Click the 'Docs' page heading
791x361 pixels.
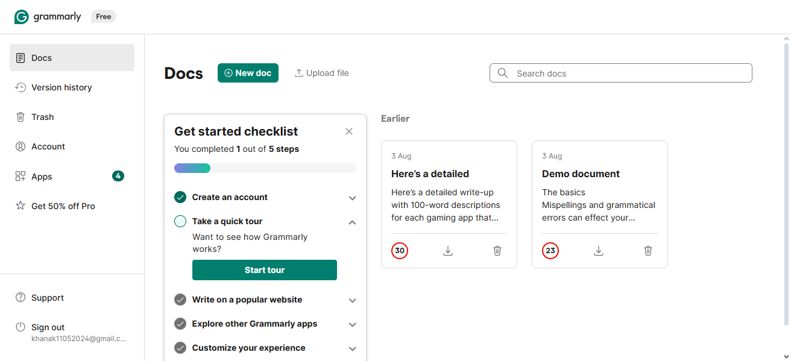point(184,74)
